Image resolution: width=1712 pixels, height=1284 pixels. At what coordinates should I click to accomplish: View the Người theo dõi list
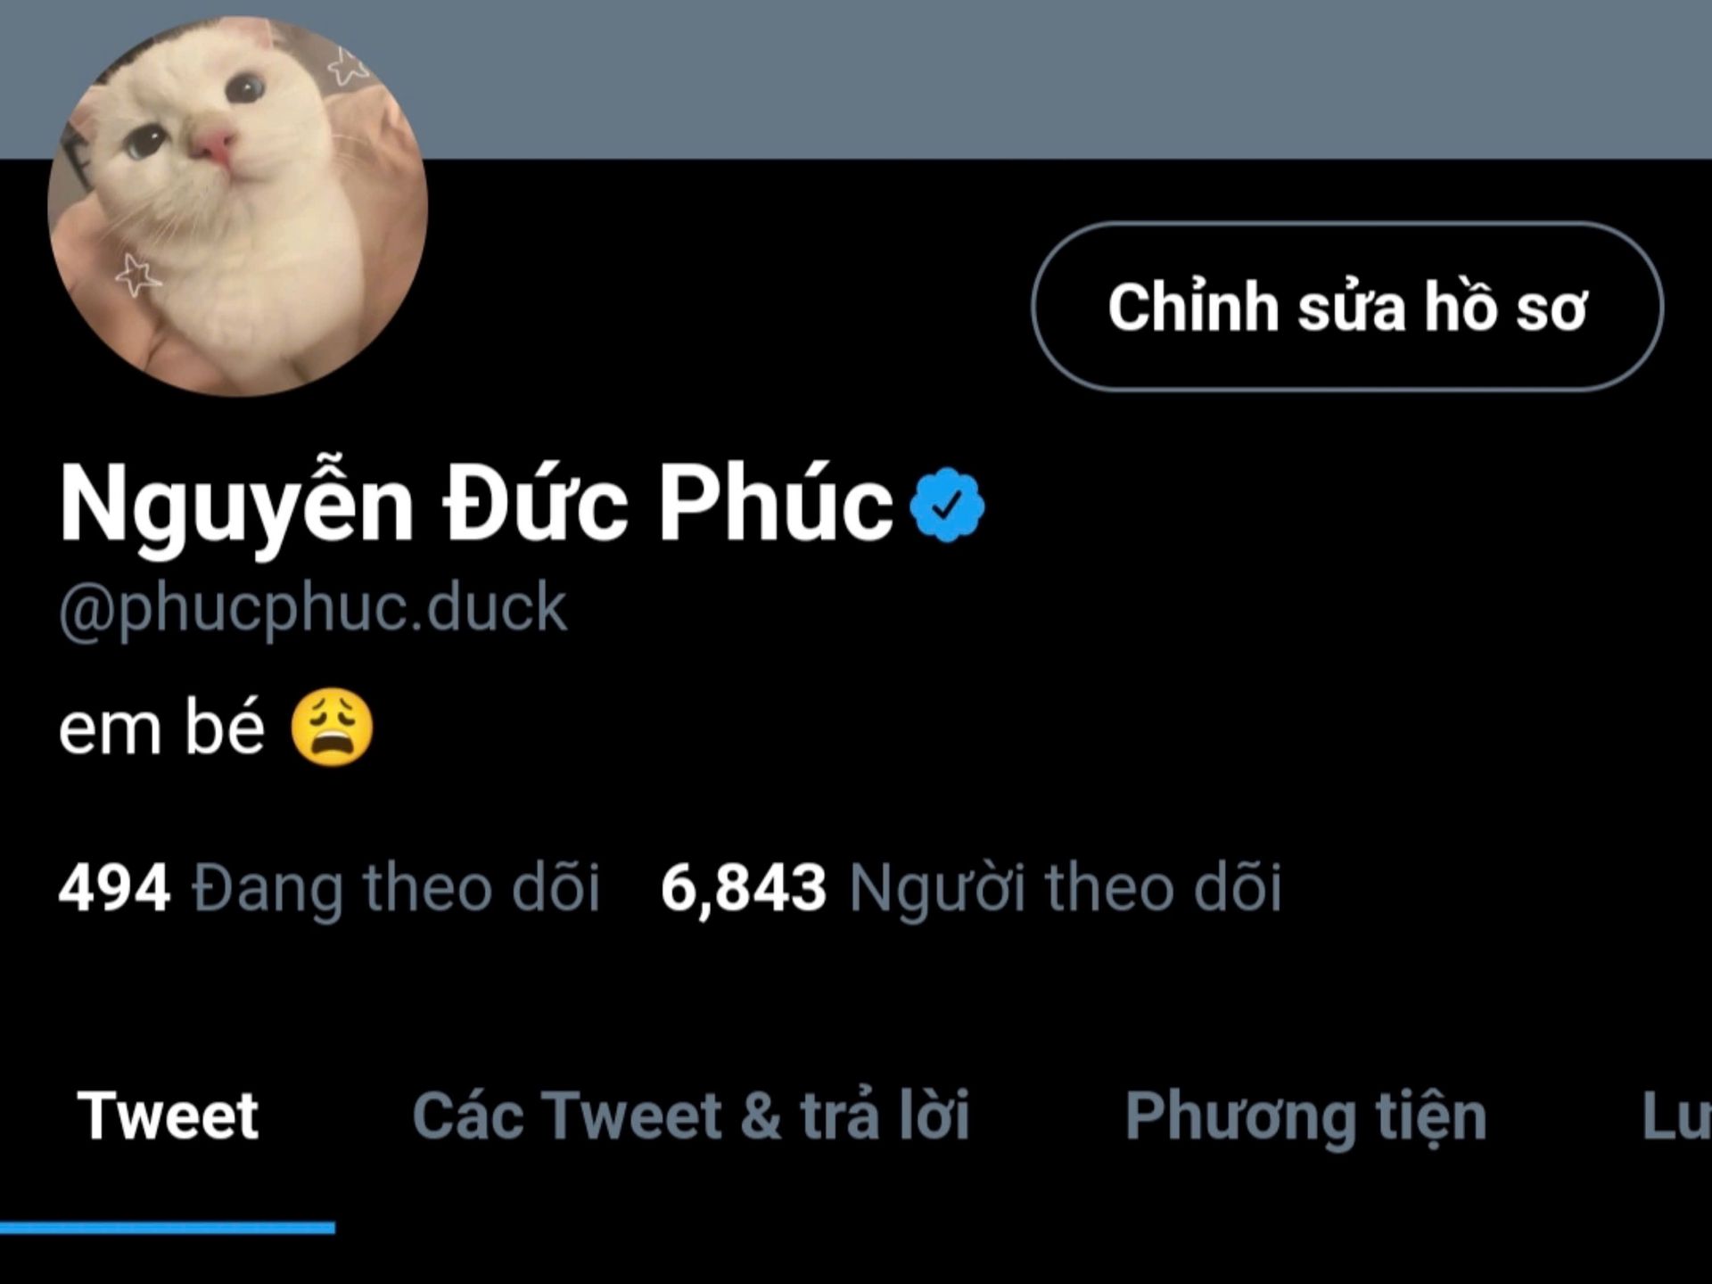click(x=1066, y=889)
